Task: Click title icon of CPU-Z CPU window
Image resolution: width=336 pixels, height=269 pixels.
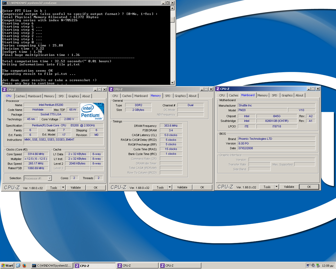Action: pos(4,90)
